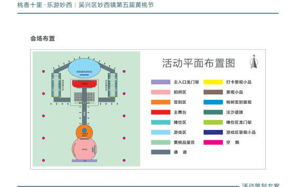Click the magenta 空飘 legend swatch
The width and height of the screenshot is (296, 187).
[213, 142]
